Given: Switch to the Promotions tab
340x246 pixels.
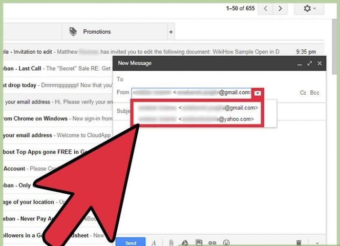Looking at the screenshot, I should [x=96, y=32].
